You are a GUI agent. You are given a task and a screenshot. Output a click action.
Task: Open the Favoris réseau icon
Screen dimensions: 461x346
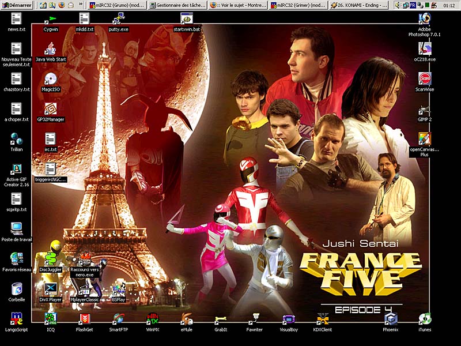tap(17, 262)
